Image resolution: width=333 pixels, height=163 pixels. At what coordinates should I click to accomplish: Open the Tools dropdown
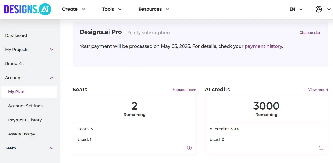click(x=112, y=9)
